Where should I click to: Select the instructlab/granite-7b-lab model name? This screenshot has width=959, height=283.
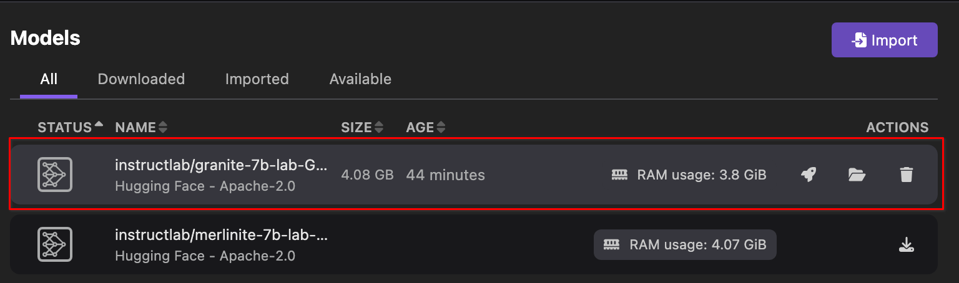[x=221, y=165]
